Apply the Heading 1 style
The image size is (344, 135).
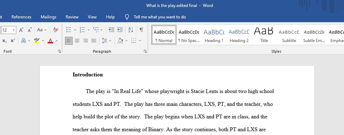214,35
